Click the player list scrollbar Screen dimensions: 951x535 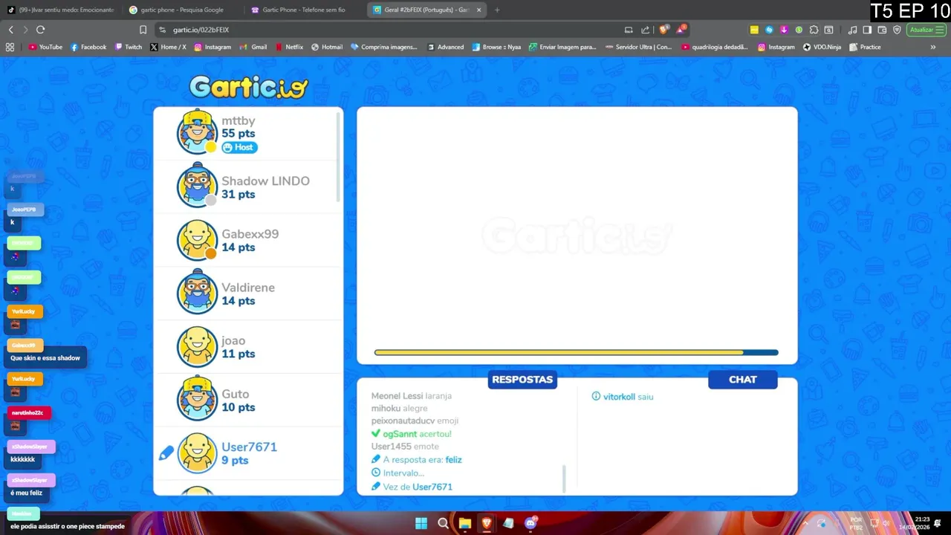click(339, 156)
